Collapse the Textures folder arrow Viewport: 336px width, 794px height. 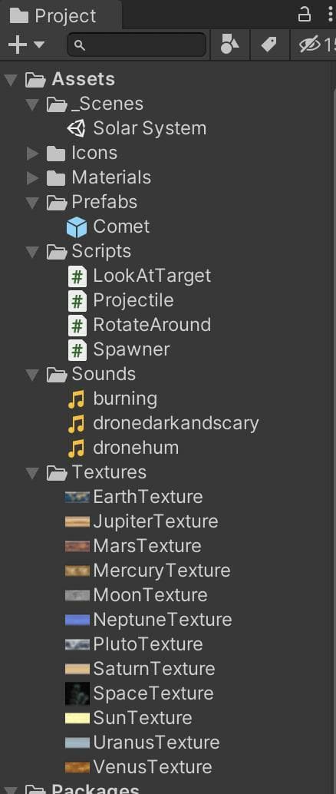coord(33,474)
